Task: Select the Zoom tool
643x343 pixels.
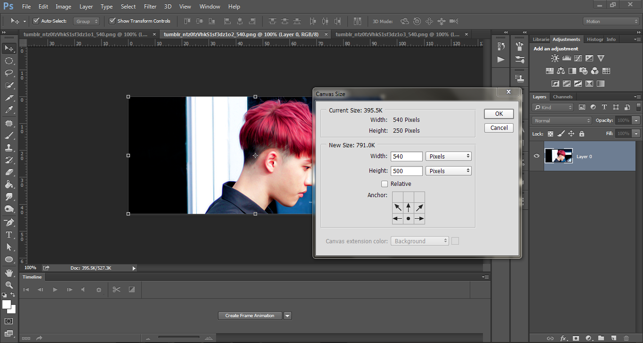Action: (9, 285)
